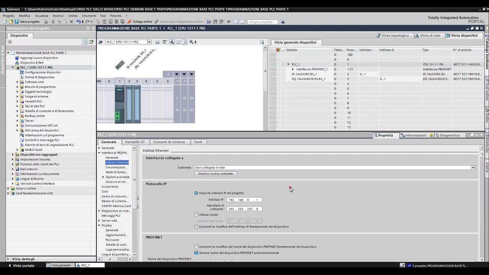Open the Progetto menu
This screenshot has height=275, width=489.
pos(8,16)
